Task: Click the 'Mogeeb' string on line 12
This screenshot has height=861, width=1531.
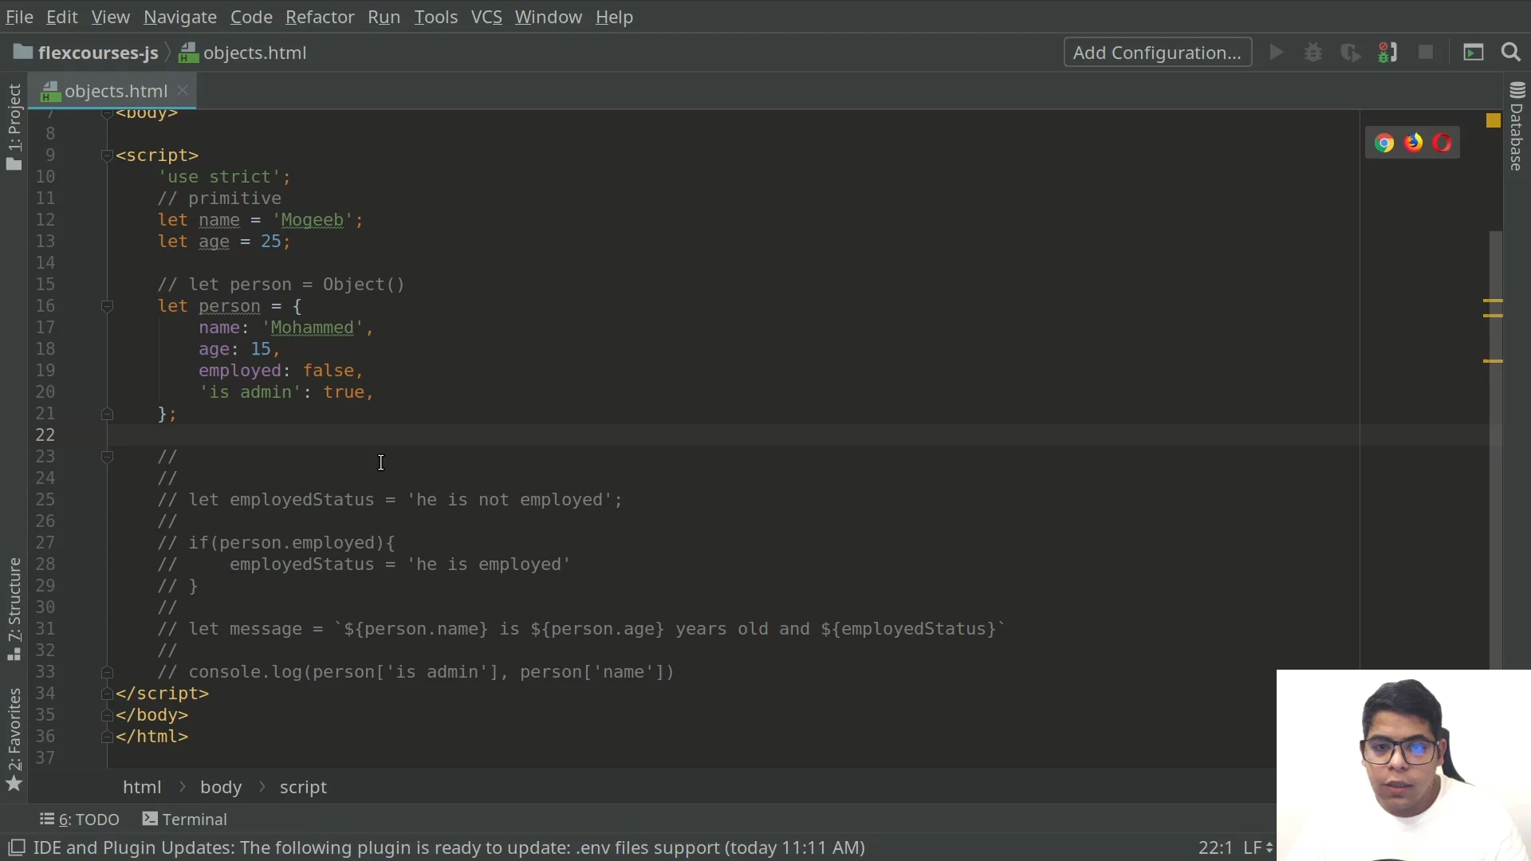Action: [x=312, y=220]
